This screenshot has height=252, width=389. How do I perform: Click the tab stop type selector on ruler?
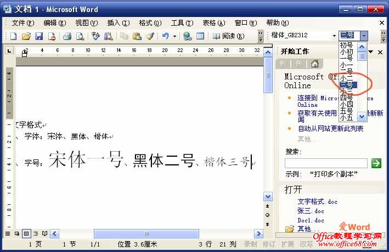coord(9,51)
